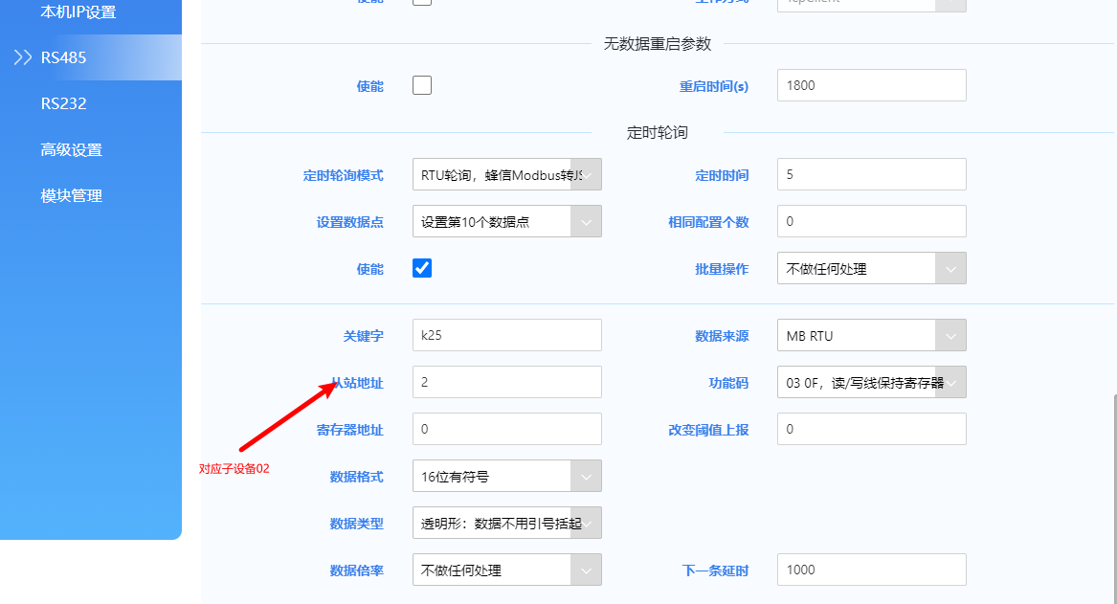This screenshot has height=604, width=1117.
Task: Switch to the RS232 settings page
Action: point(63,103)
